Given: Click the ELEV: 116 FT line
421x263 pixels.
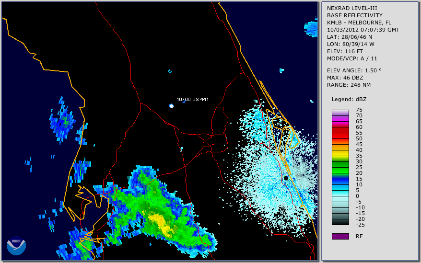Looking at the screenshot, I should click(345, 51).
